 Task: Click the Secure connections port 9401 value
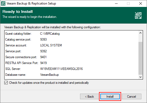(43, 57)
